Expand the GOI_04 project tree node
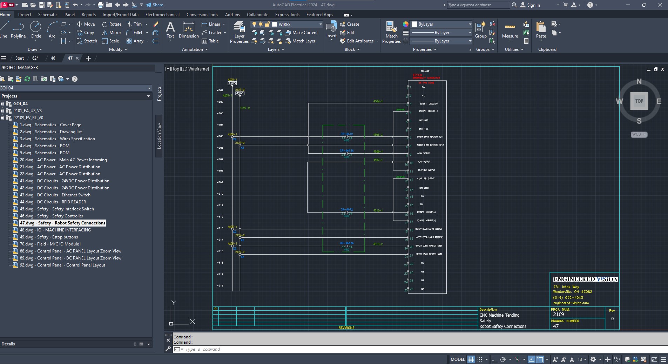 (2, 104)
